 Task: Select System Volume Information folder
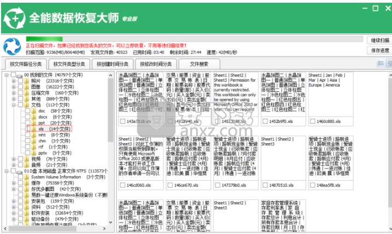point(68,177)
